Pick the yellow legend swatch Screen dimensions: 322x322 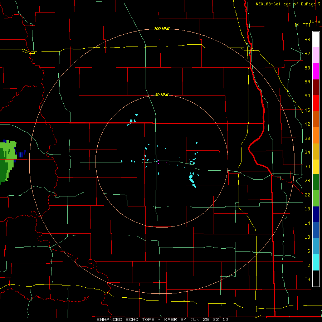(x=316, y=167)
